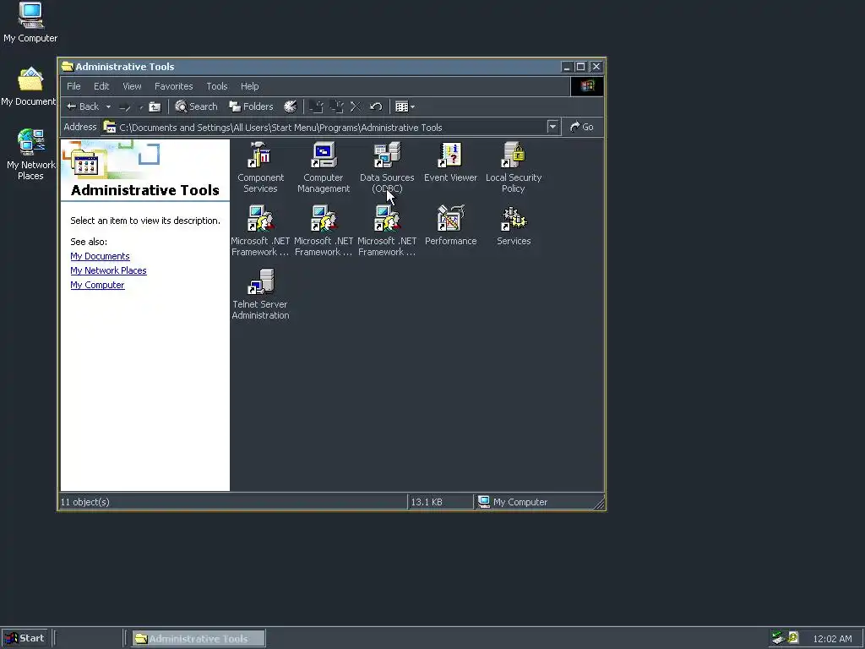Click the Back toolbar button
Viewport: 865px width, 649px height.
click(83, 106)
